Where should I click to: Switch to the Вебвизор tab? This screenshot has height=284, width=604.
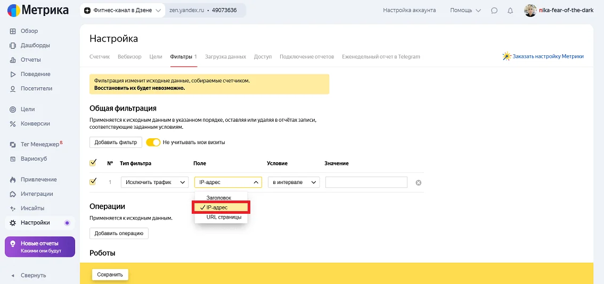129,57
